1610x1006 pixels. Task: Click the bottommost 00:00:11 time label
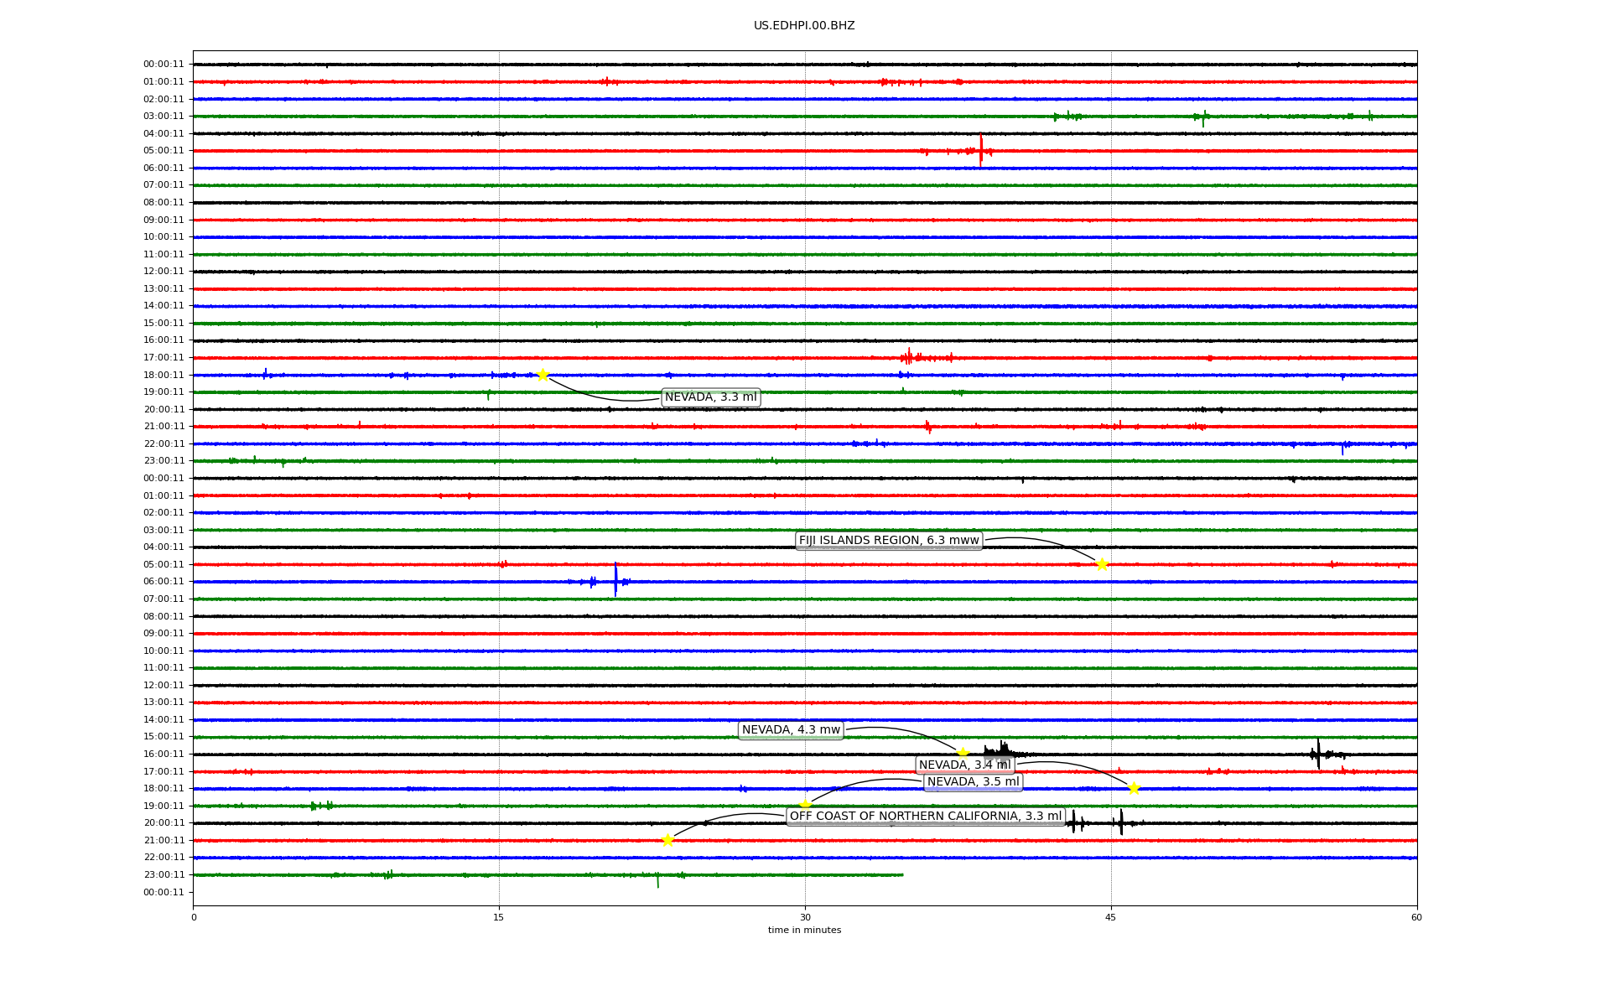(164, 892)
